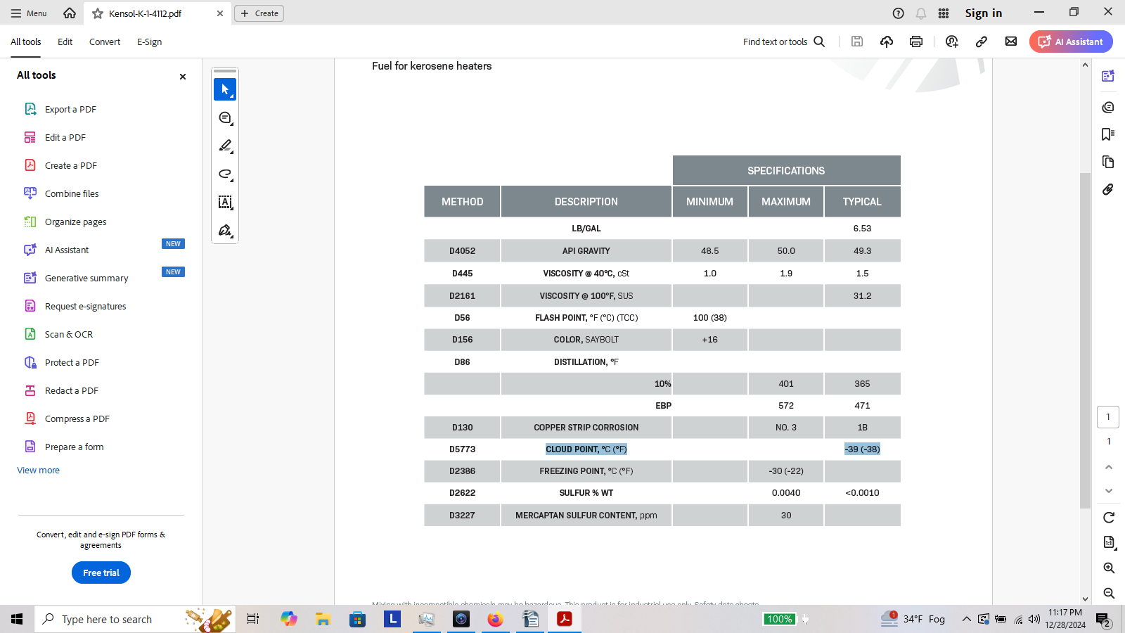The width and height of the screenshot is (1125, 633).
Task: Choose the freehand draw loop tool
Action: (225, 174)
